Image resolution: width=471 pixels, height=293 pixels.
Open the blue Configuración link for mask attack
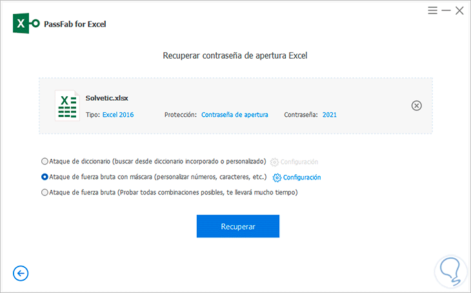pyautogui.click(x=302, y=177)
